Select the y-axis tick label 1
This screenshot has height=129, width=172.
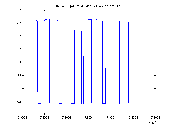[21, 88]
